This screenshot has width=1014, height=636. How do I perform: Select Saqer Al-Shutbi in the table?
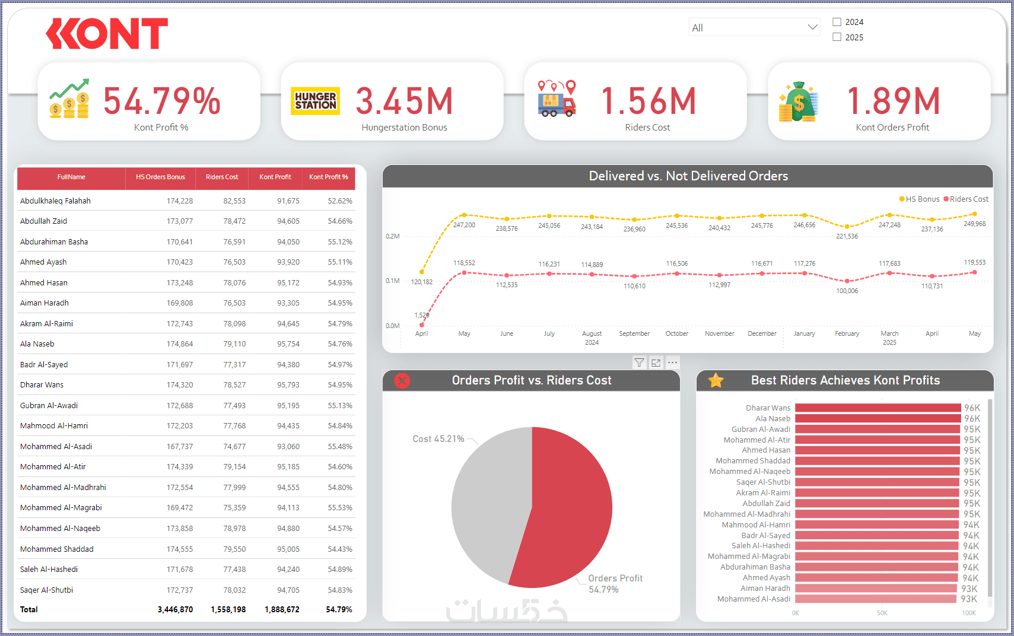46,590
